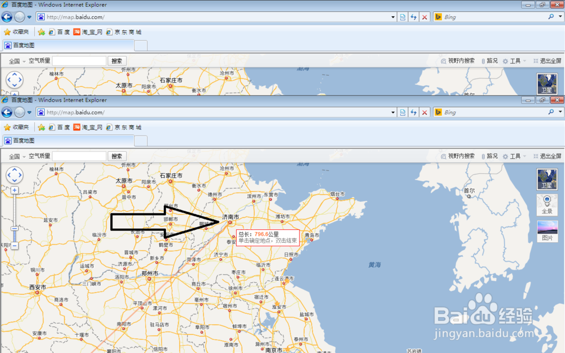Open 收藏夹 favorites in the upper window
Screen dimensions: 565x353
pyautogui.click(x=16, y=32)
